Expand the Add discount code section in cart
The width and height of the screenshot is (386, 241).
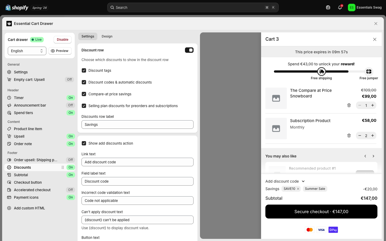(285, 181)
